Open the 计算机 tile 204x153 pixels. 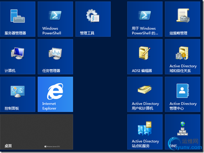pyautogui.click(x=18, y=57)
